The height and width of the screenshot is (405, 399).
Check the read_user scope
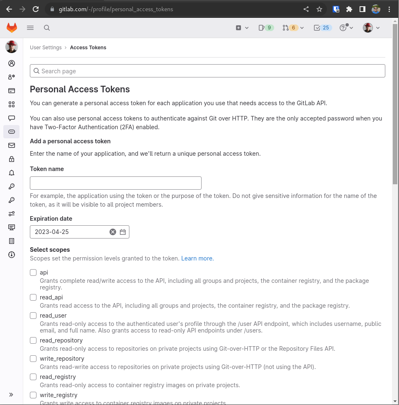[x=33, y=316]
